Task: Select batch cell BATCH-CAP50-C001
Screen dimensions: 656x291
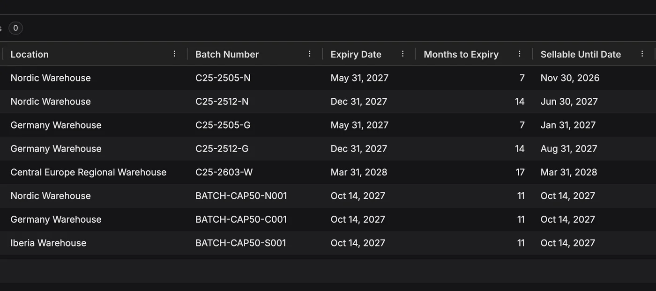Action: click(241, 219)
